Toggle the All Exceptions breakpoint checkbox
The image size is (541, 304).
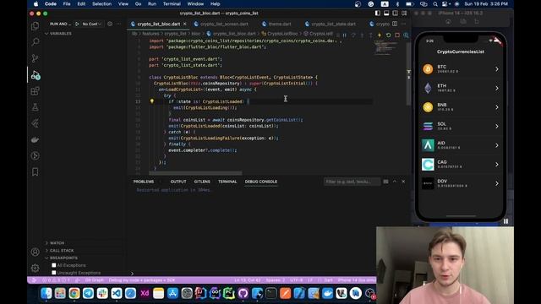click(x=54, y=265)
